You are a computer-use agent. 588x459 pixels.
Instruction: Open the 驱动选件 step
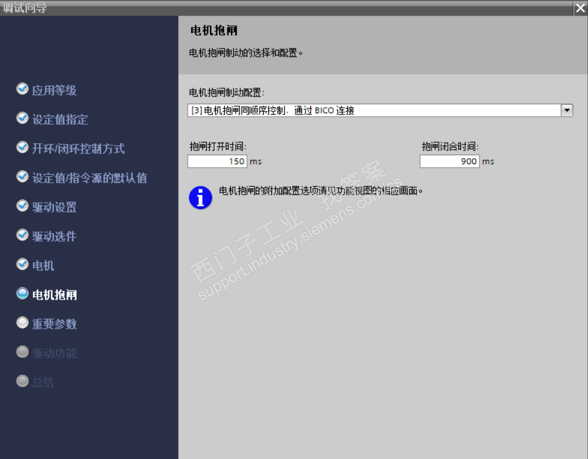tap(55, 237)
